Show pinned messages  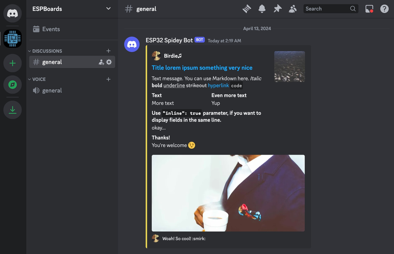coord(278,9)
